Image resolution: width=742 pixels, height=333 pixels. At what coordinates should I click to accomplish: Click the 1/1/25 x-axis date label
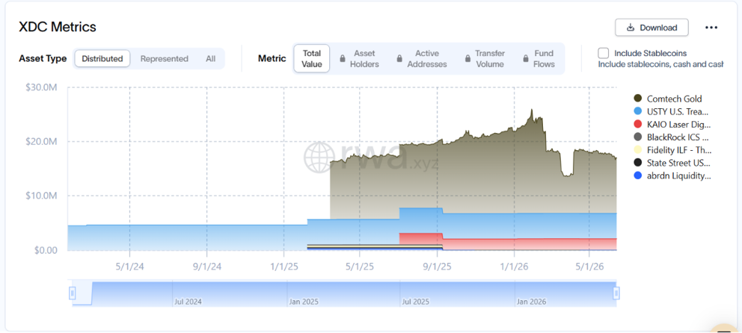(x=284, y=267)
